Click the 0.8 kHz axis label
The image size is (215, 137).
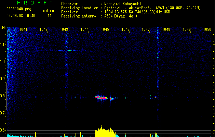point(3,96)
